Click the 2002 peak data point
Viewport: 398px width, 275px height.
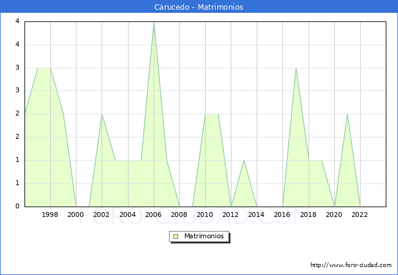tap(102, 114)
